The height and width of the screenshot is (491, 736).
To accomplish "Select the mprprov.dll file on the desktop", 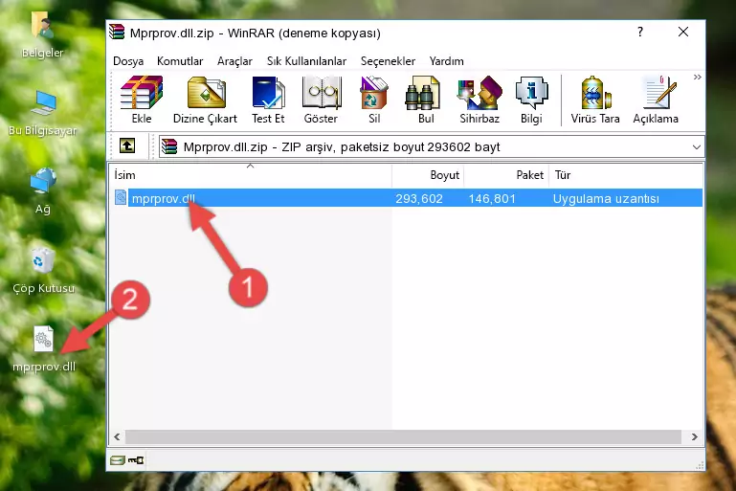I will 44,349.
